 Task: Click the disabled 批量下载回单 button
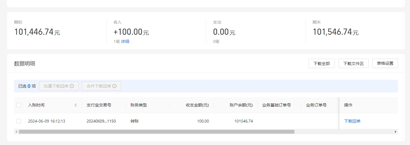click(59, 86)
